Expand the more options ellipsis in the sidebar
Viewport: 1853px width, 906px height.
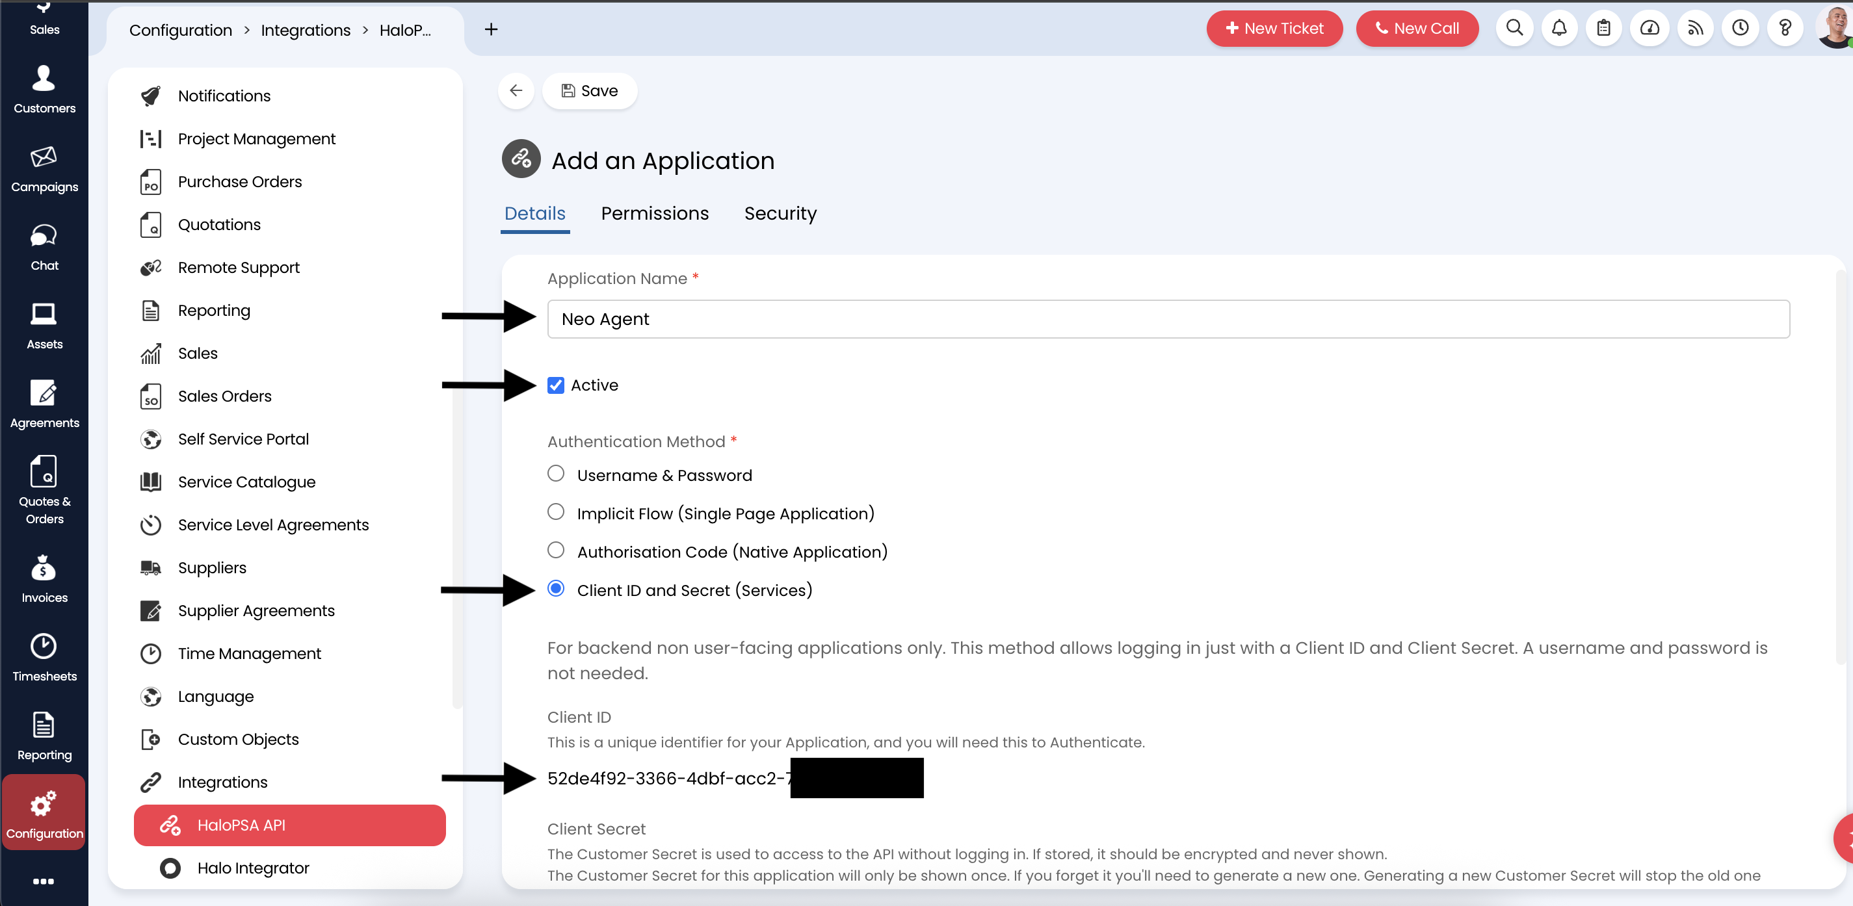pyautogui.click(x=44, y=881)
